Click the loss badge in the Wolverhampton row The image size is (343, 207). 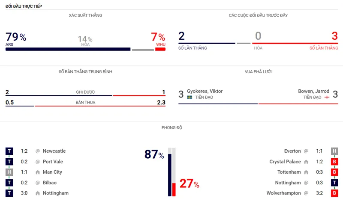pos(334,193)
